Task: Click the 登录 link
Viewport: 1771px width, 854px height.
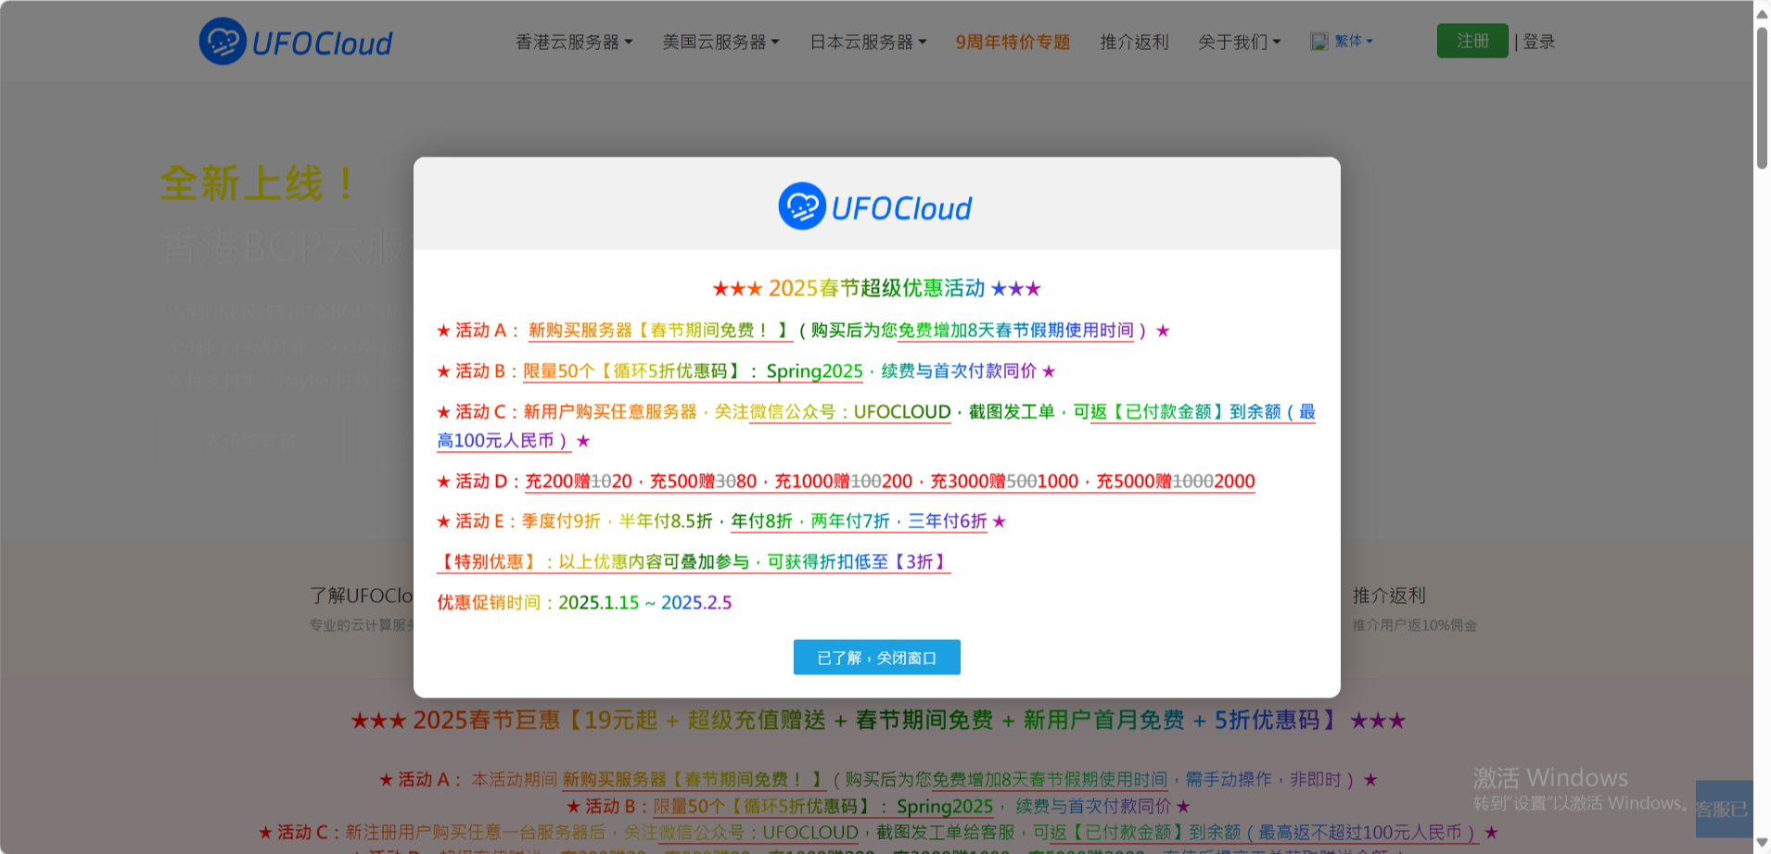Action: coord(1538,40)
